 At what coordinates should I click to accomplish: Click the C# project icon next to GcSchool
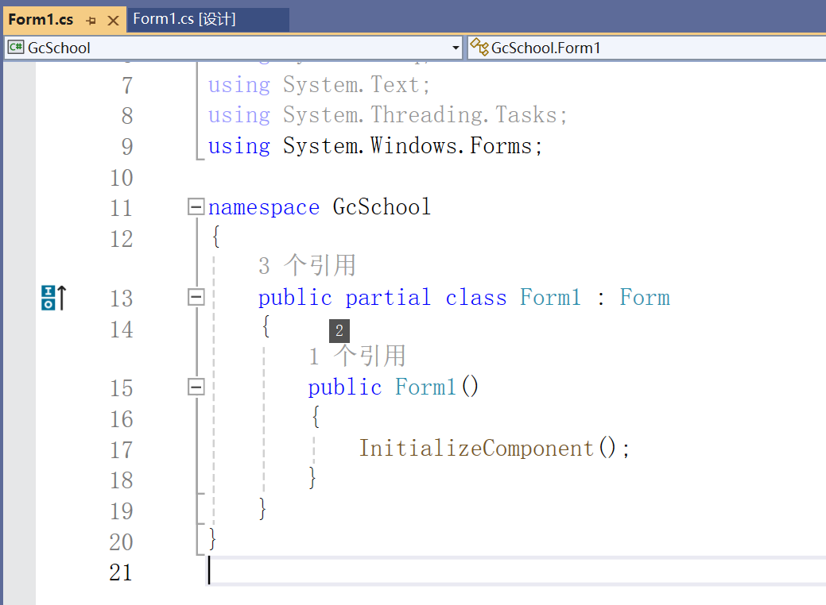pos(15,48)
